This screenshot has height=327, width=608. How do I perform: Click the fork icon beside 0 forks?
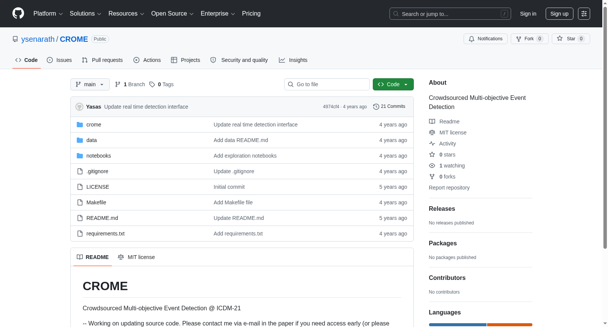click(x=432, y=177)
